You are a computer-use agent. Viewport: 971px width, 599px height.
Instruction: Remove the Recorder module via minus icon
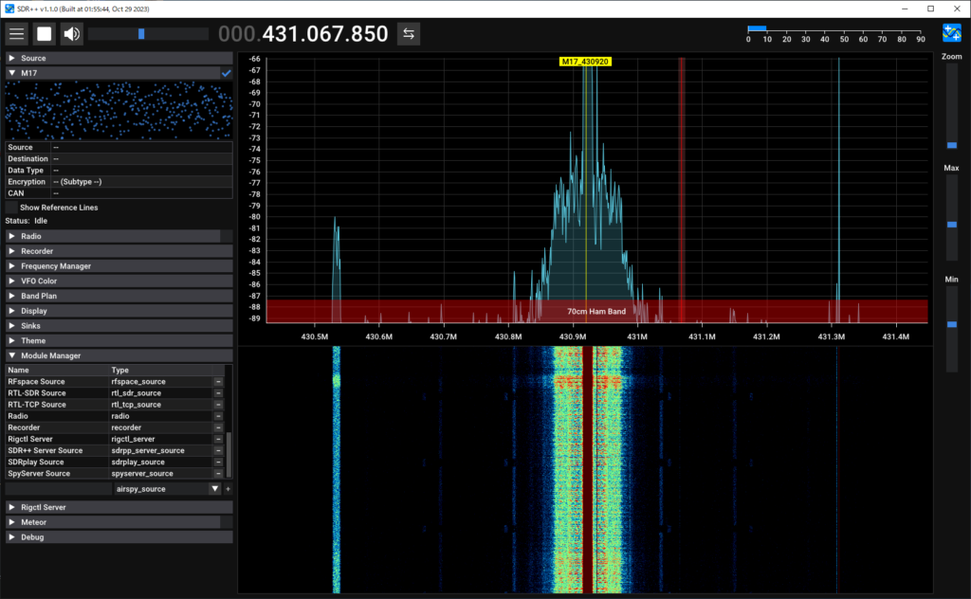tap(219, 427)
